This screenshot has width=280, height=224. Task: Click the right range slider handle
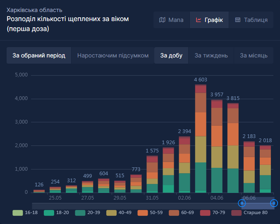pyautogui.click(x=273, y=203)
